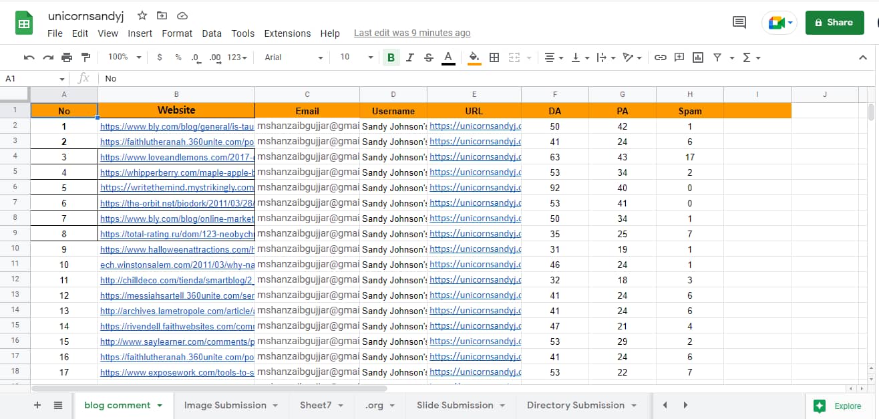
Task: Open the halloweenattractions.com link
Action: click(177, 249)
